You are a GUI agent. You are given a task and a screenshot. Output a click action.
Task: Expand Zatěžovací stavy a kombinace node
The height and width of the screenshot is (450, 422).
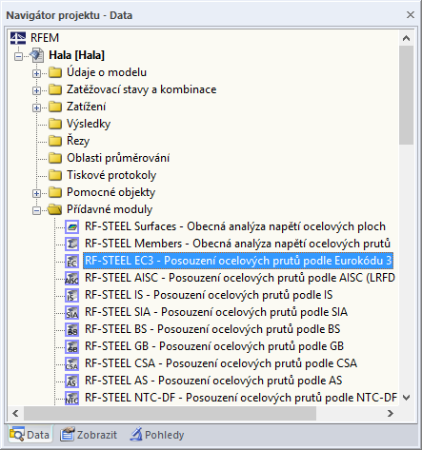pyautogui.click(x=36, y=90)
